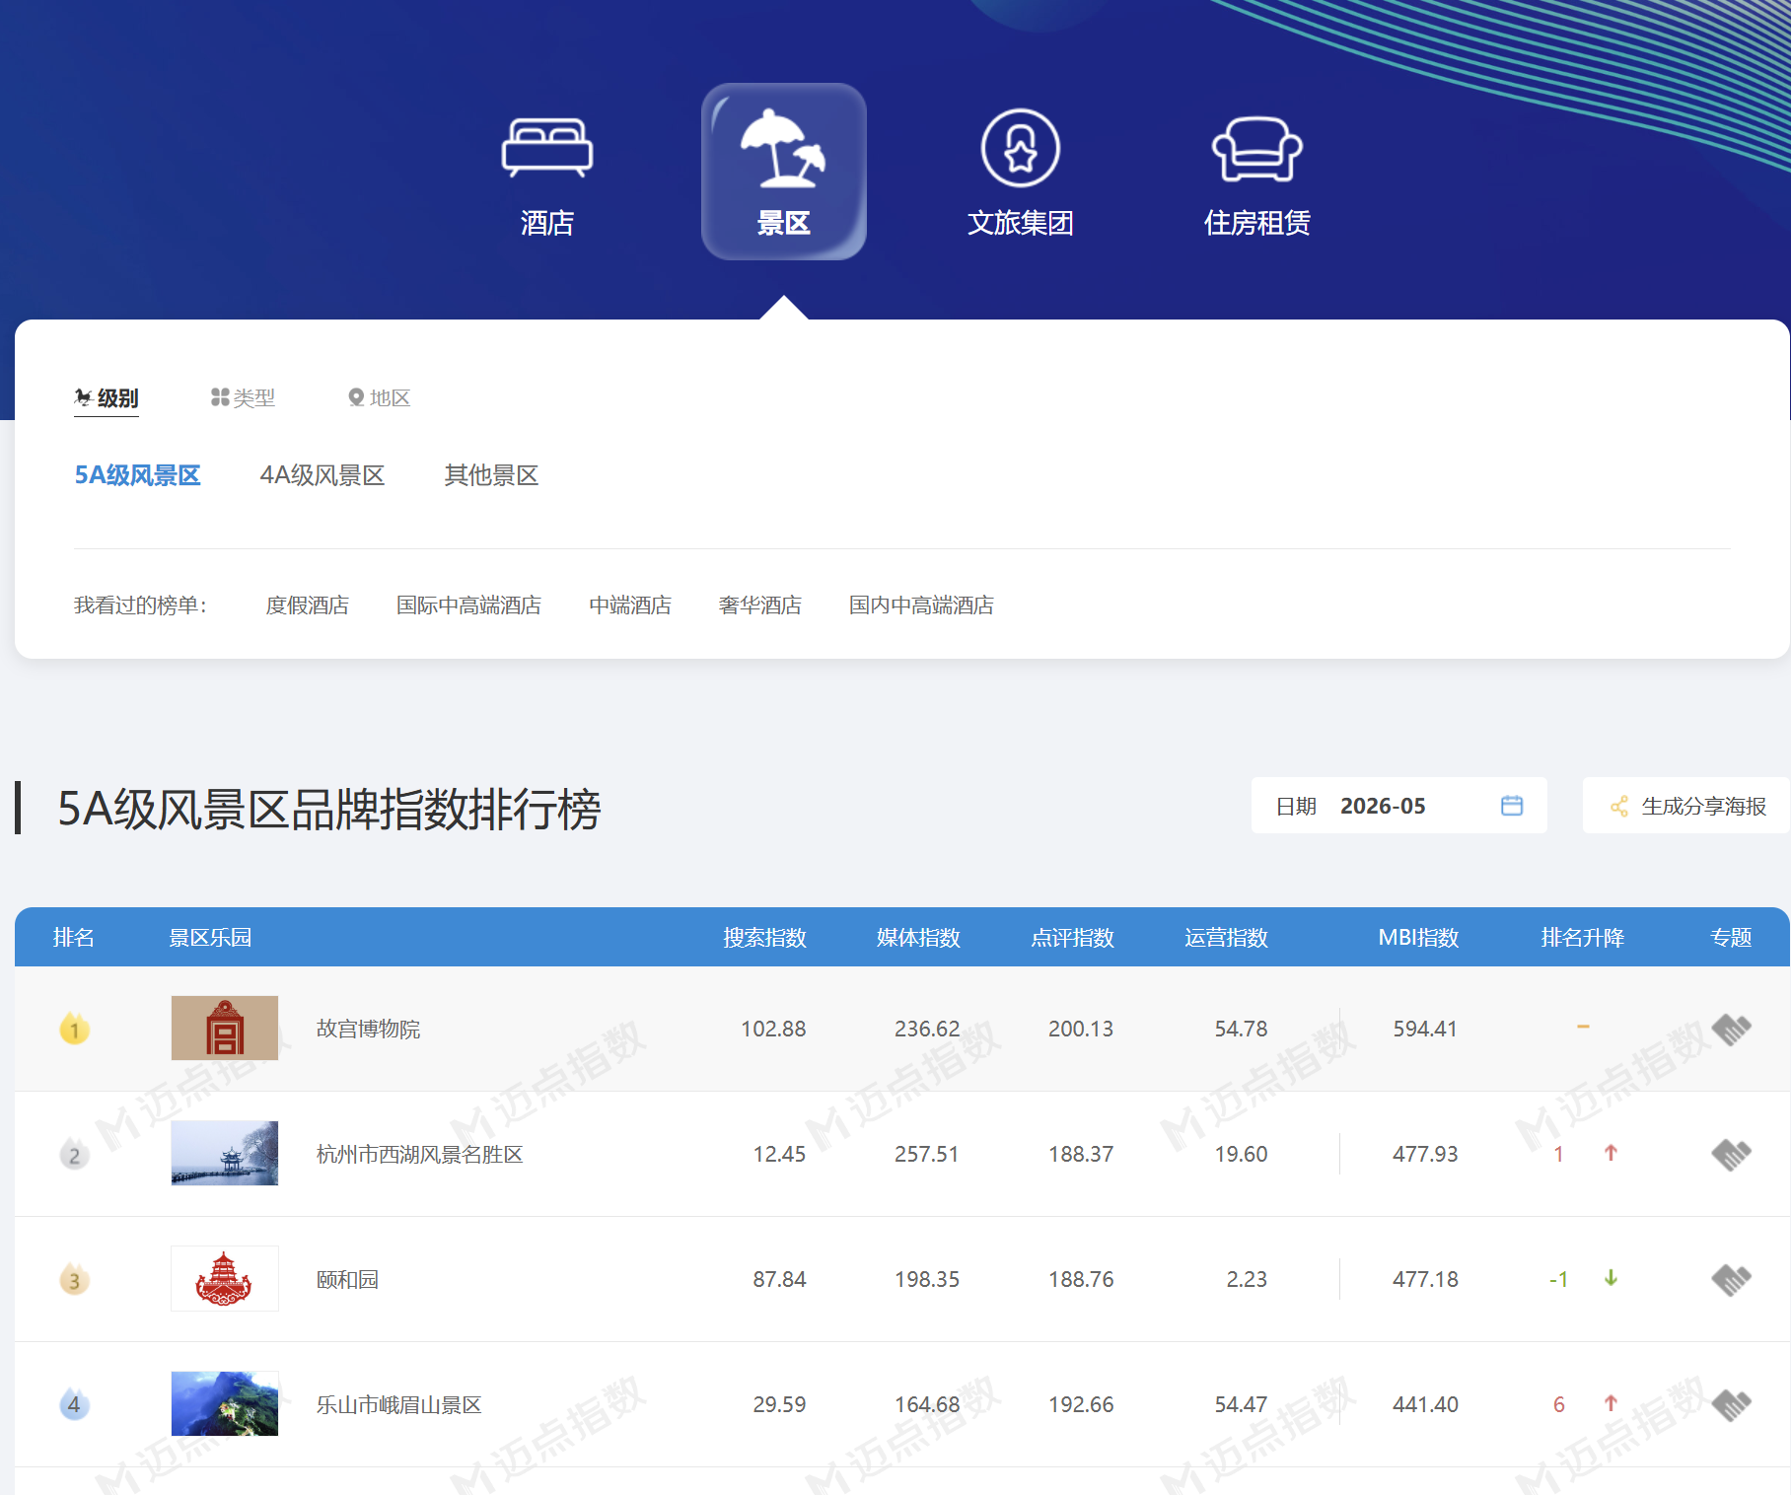Click the up arrow for 杭州市西湖风景名胜区
The height and width of the screenshot is (1495, 1791).
[1611, 1153]
